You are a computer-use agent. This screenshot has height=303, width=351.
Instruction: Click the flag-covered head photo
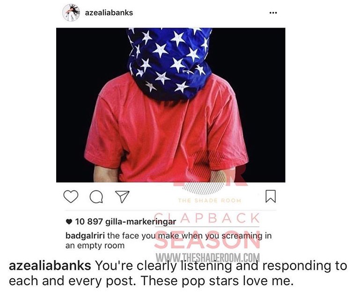pos(170,105)
